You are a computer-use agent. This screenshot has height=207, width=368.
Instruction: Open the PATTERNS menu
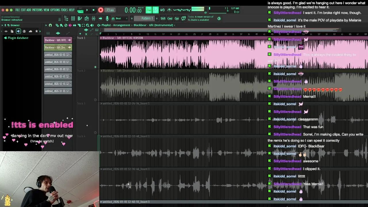pyautogui.click(x=37, y=10)
